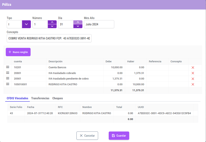The width and height of the screenshot is (206, 142).
Task: Open the Tipo dropdown
Action: 26,24
